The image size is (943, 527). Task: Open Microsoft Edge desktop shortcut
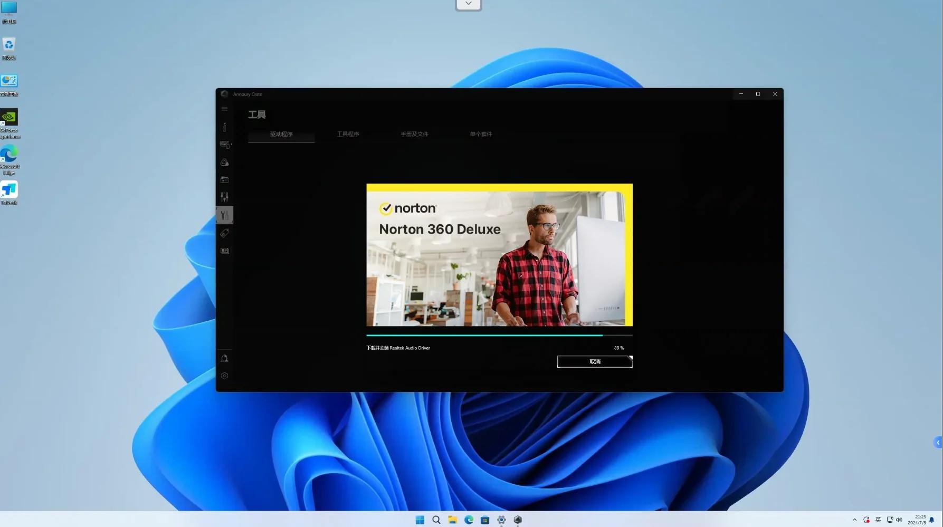[x=9, y=160]
